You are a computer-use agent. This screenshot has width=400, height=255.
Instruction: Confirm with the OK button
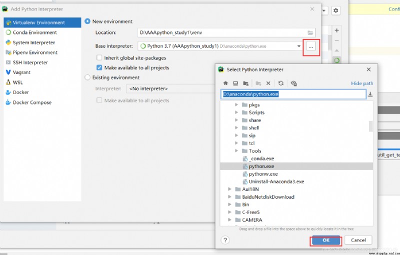(x=326, y=240)
